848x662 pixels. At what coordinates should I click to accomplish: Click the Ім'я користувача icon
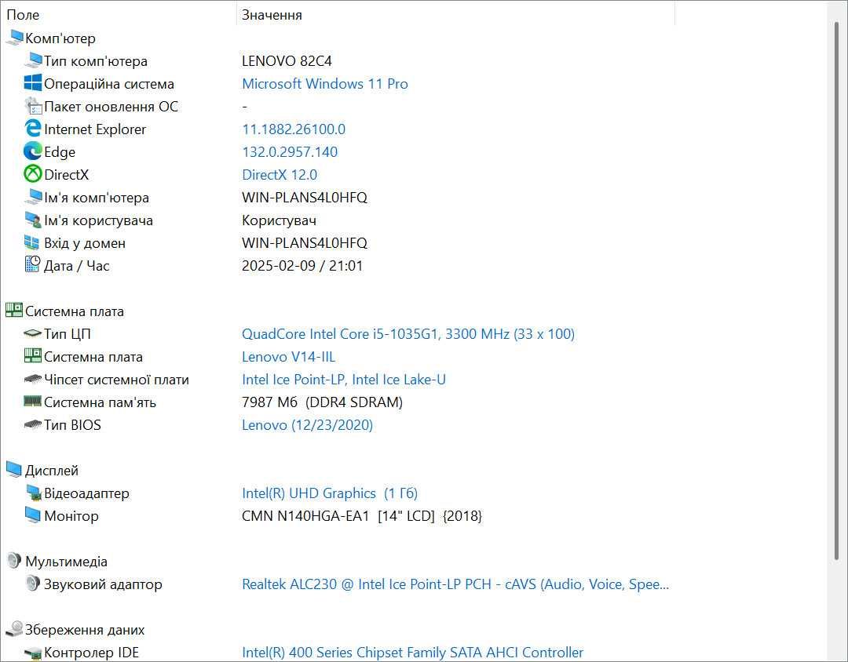(x=33, y=220)
